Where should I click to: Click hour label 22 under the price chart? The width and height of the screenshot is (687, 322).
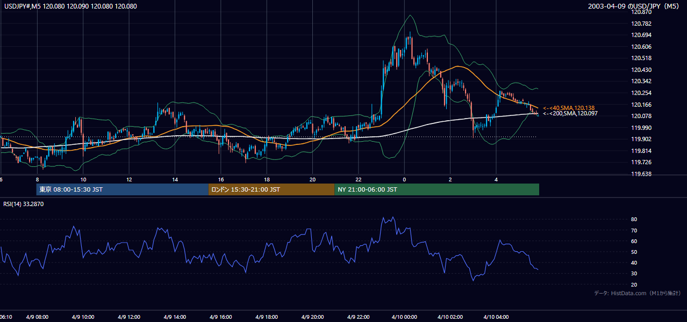(x=358, y=180)
